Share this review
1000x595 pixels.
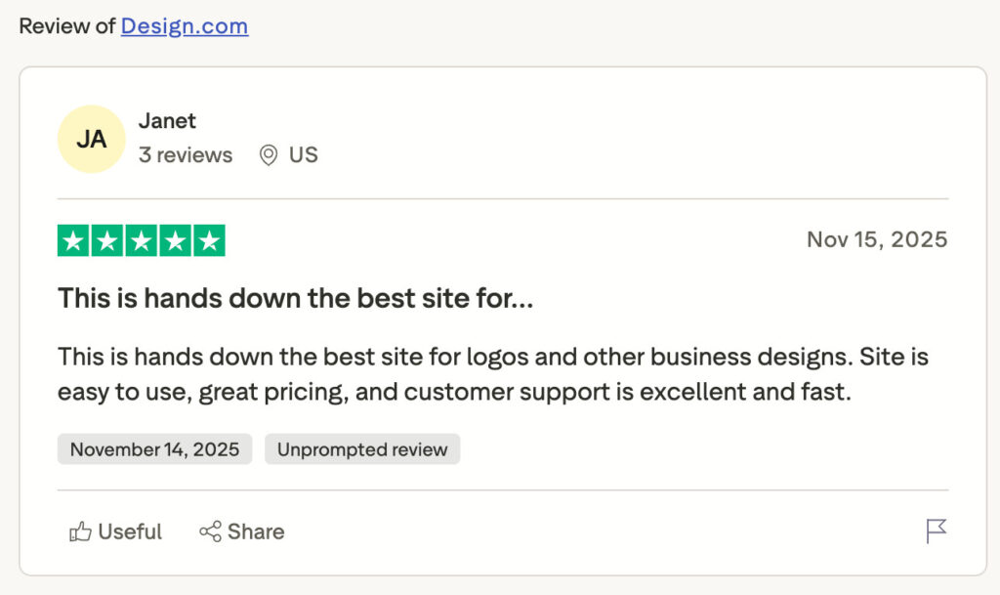pyautogui.click(x=242, y=532)
